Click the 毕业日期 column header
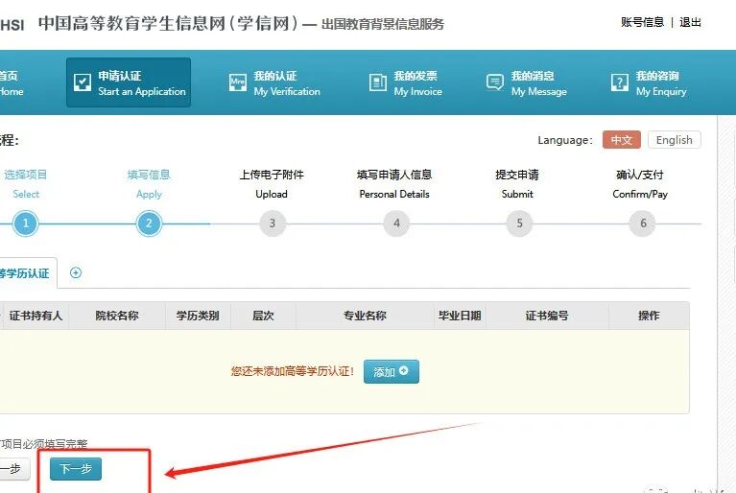The height and width of the screenshot is (493, 736). pos(460,316)
